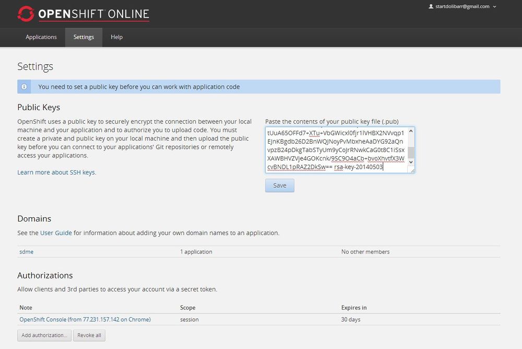Open the sdme domain link
Screen dimensions: 522x349
click(x=26, y=251)
